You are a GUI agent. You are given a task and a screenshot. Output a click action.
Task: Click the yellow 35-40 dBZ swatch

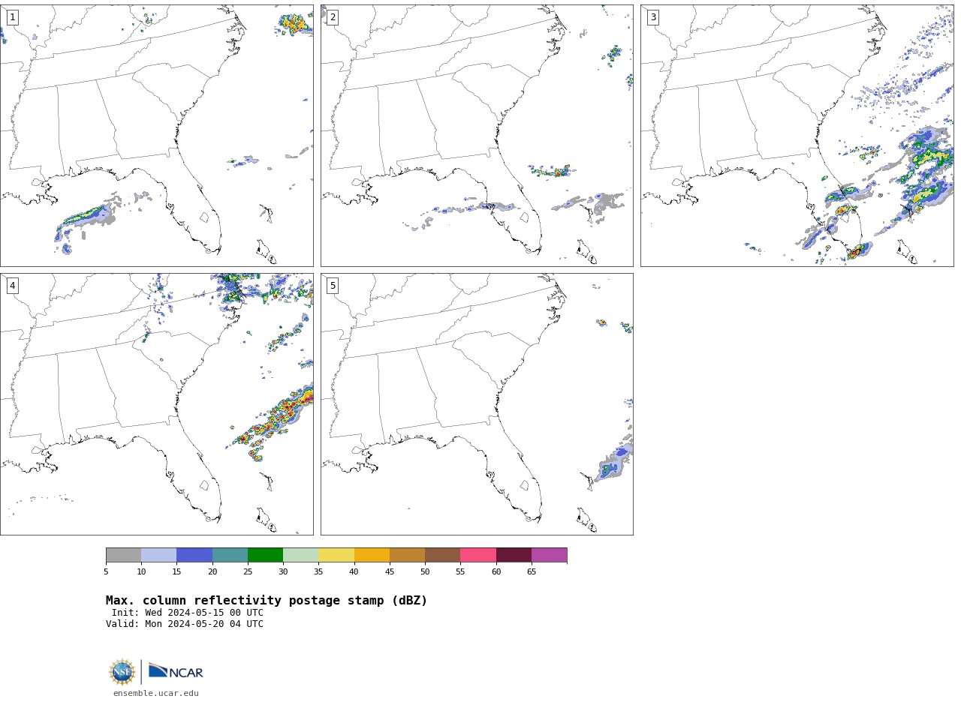click(x=336, y=555)
